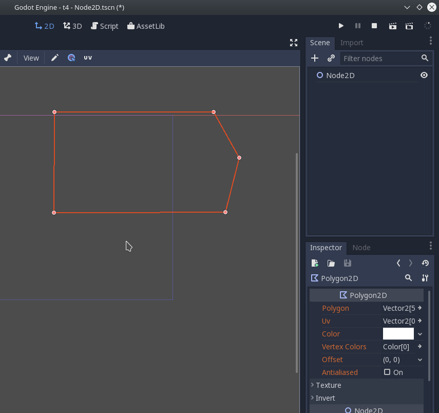Open the View menu in the canvas toolbar
The width and height of the screenshot is (439, 413).
31,58
